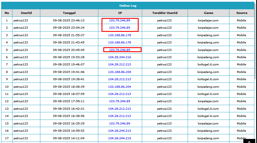Viewport: 257px width, 143px height.
Task: Open IP 104.28.244.213 link
Action: click(x=120, y=131)
